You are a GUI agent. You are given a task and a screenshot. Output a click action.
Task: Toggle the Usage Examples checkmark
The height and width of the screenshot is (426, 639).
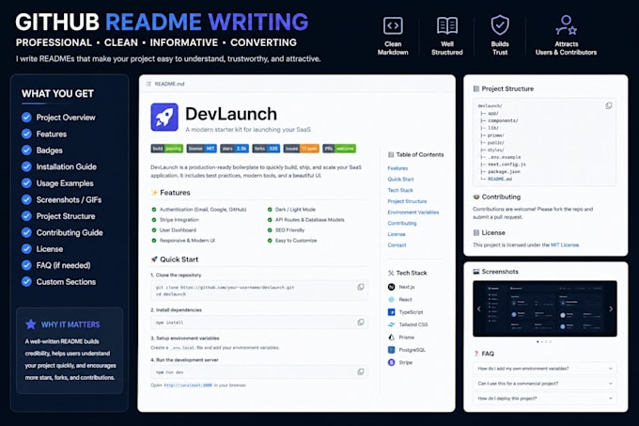(x=26, y=183)
